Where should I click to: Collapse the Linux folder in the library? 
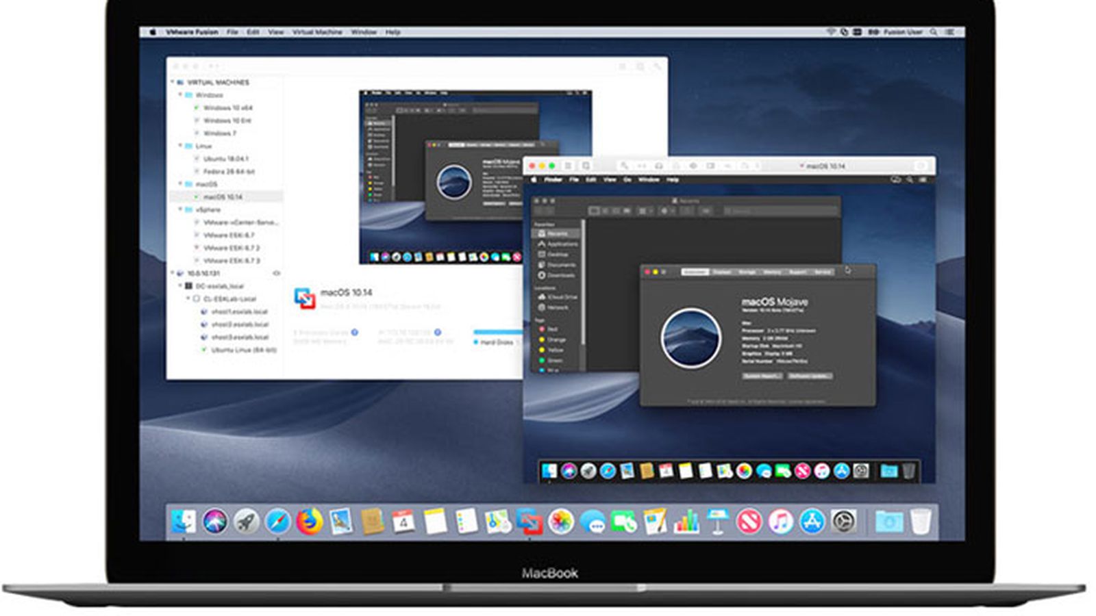click(180, 146)
